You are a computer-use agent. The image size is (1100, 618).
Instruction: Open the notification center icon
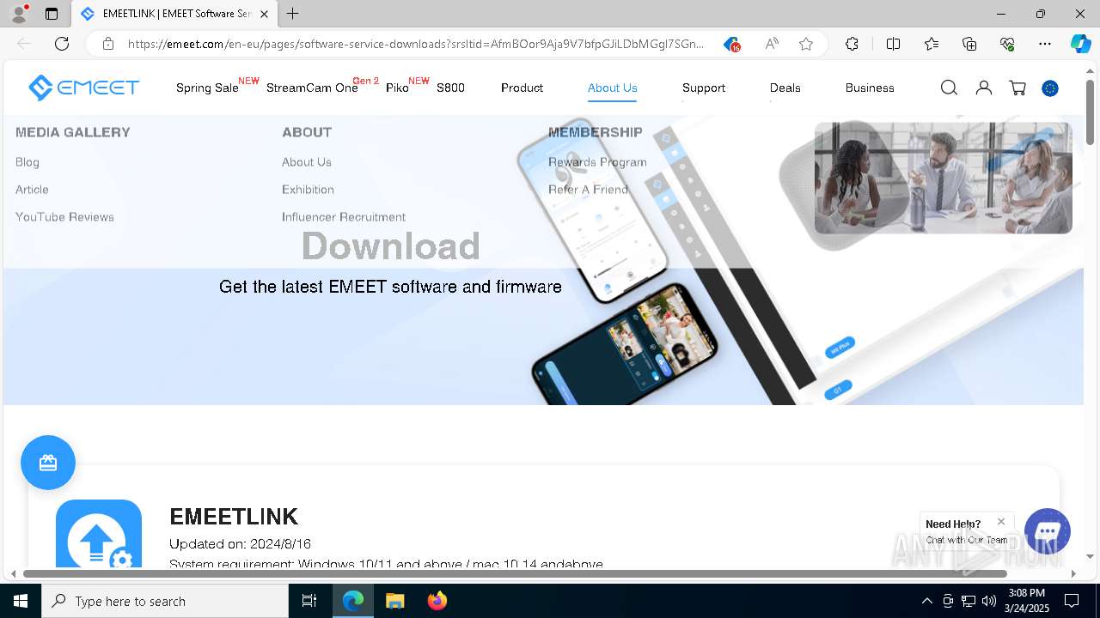coord(1072,601)
